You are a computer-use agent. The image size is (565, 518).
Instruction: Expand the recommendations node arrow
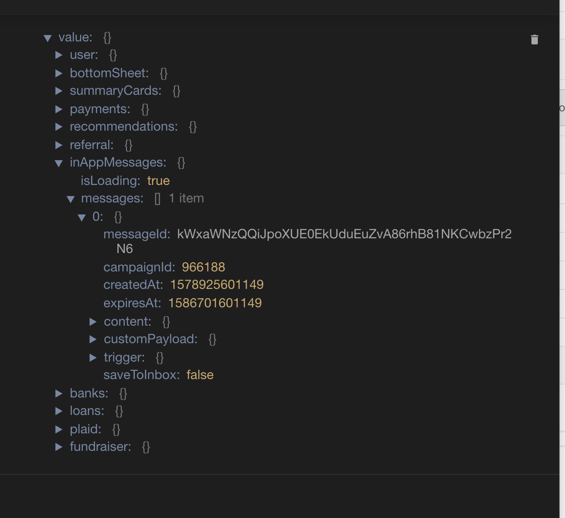[59, 127]
